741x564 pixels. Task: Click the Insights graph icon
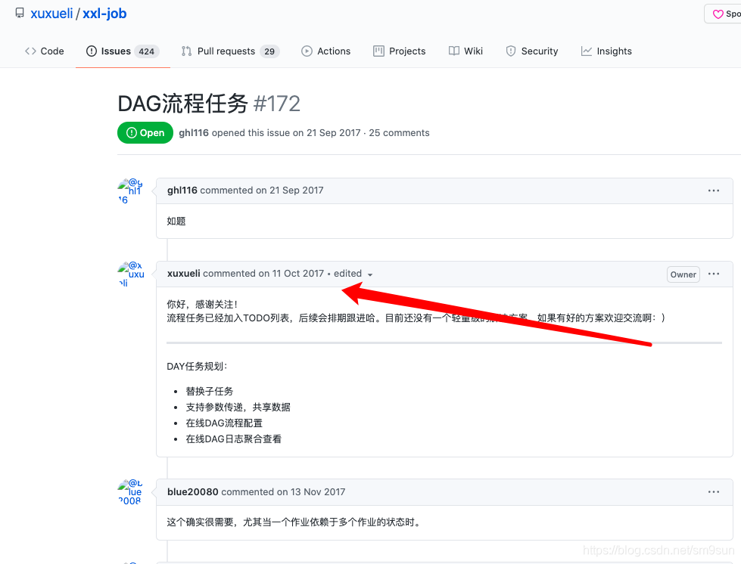coord(586,51)
